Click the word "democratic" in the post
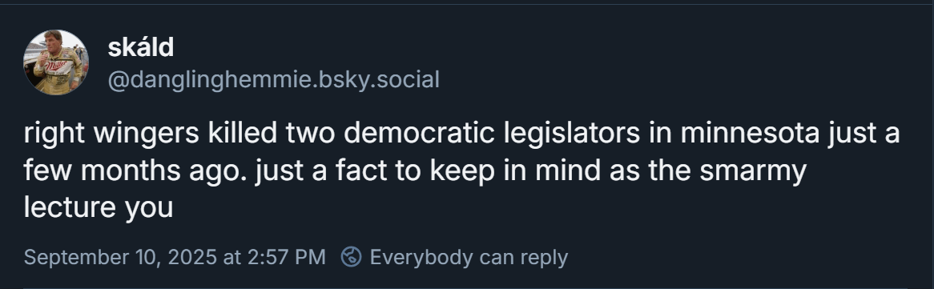The height and width of the screenshot is (289, 934). (x=419, y=134)
